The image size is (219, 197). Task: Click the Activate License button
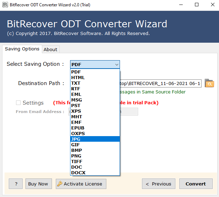coord(81,184)
